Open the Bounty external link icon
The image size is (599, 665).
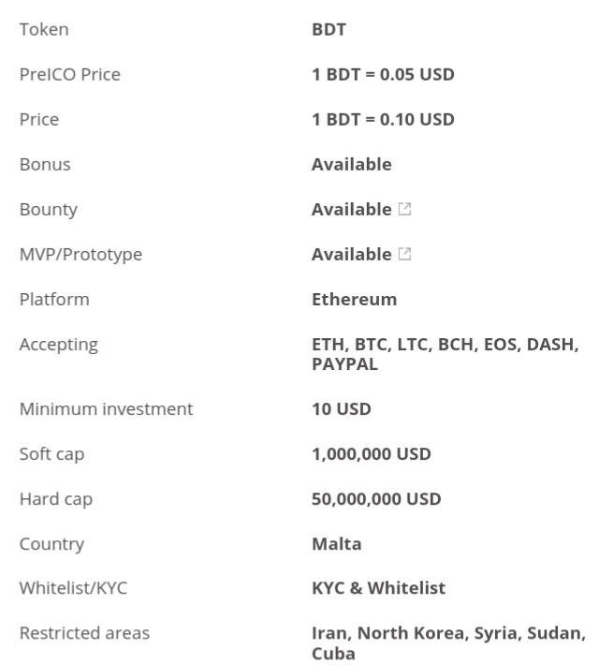coord(405,209)
